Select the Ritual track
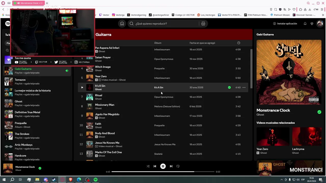This screenshot has width=326, height=183. 163,97
